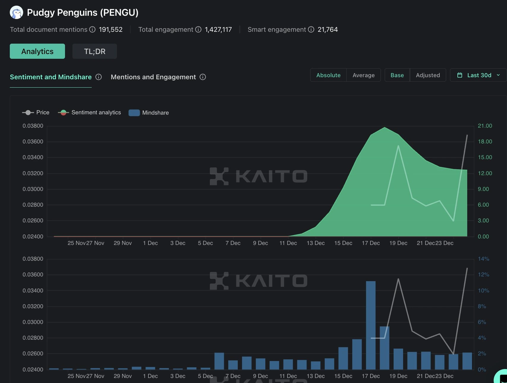Toggle the Price series in chart legend
The image size is (507, 383).
pos(36,113)
